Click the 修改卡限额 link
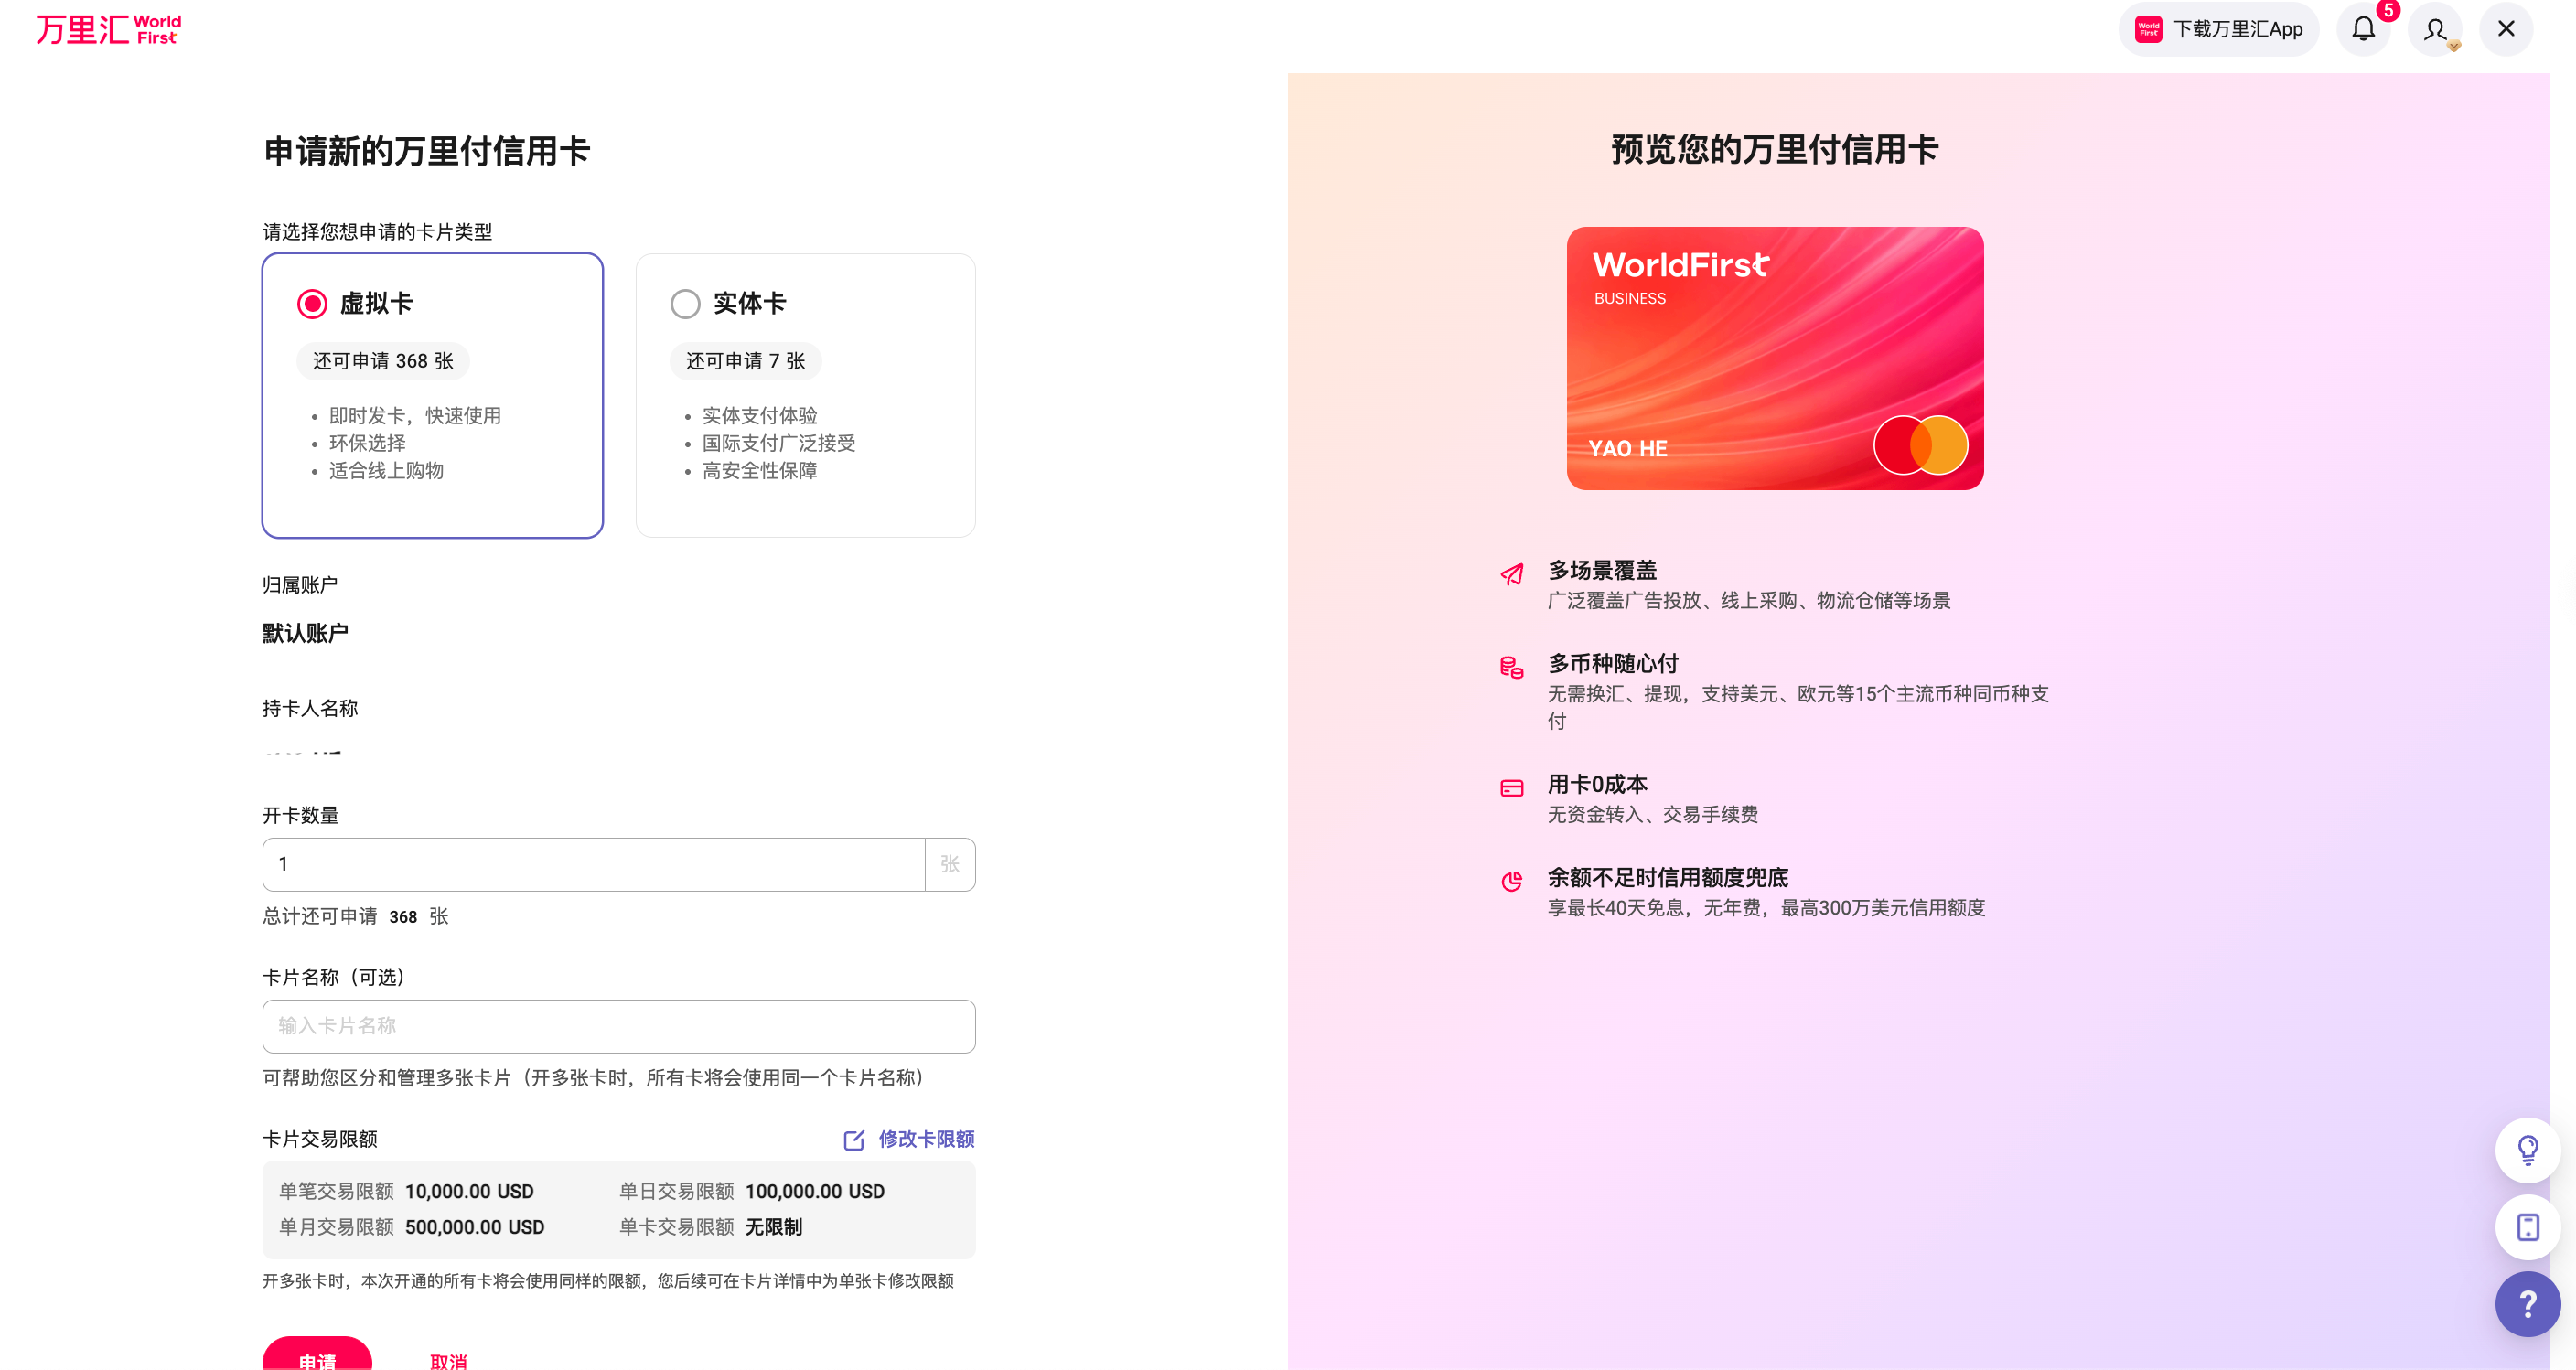The height and width of the screenshot is (1370, 2576). point(926,1139)
